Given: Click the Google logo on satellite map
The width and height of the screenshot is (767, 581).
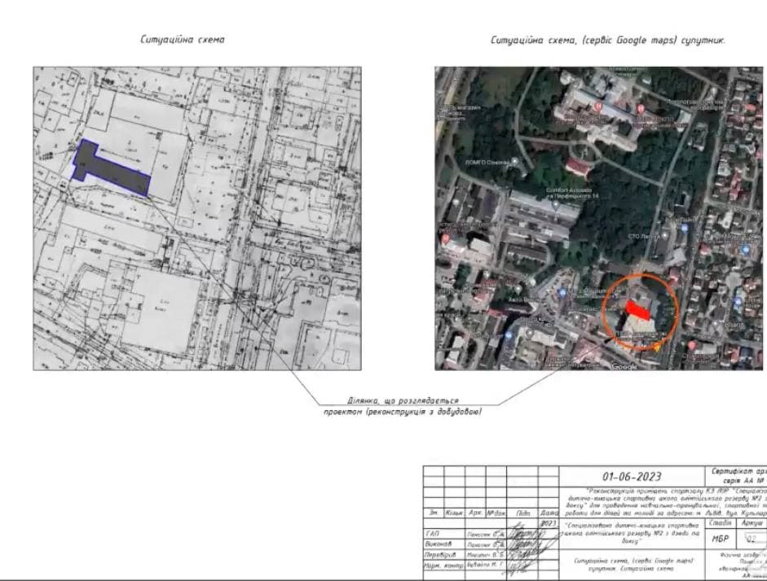Looking at the screenshot, I should click(x=624, y=366).
